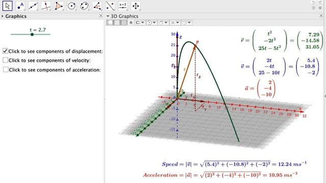Click the position vector r equation

click(x=282, y=41)
